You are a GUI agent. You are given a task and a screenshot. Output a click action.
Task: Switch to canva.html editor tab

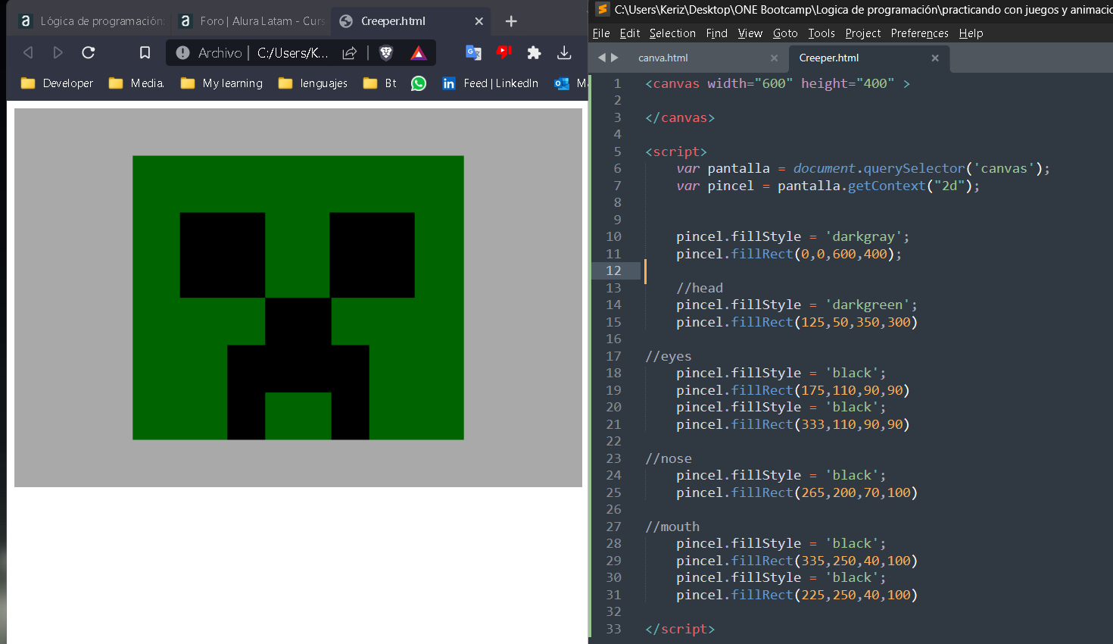(663, 58)
